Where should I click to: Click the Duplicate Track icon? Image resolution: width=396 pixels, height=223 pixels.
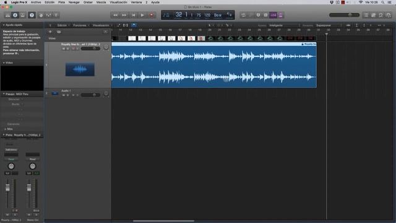tap(59, 32)
